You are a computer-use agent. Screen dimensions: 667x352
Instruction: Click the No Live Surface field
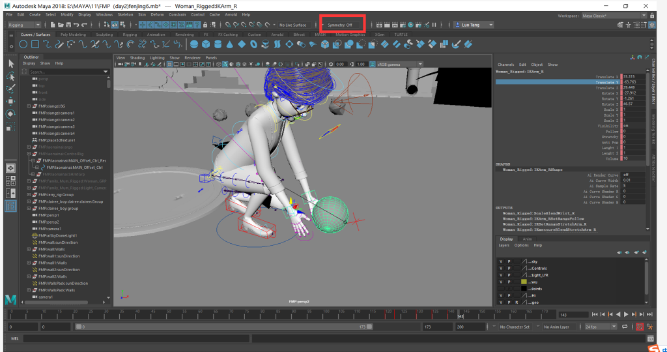pyautogui.click(x=294, y=25)
